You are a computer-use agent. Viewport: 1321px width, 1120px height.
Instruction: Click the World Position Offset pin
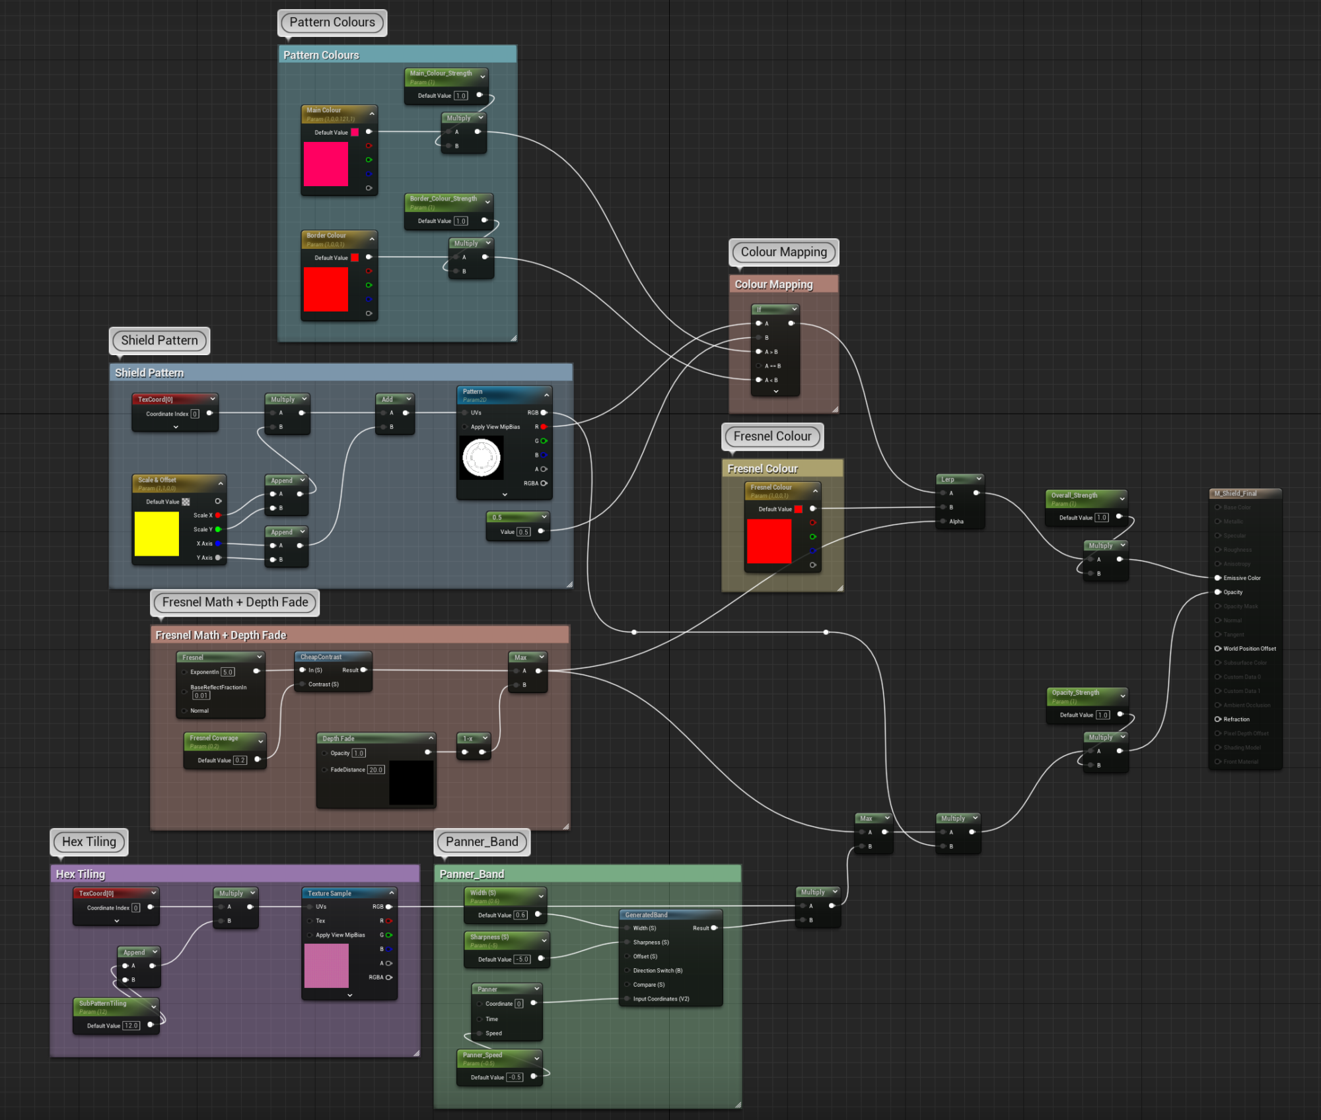[1218, 649]
